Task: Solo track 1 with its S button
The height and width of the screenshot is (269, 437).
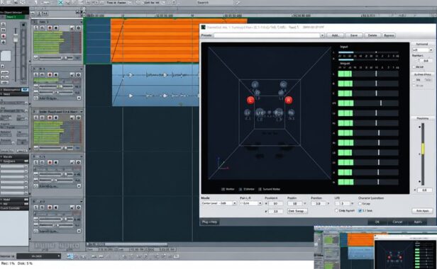Action: point(36,28)
